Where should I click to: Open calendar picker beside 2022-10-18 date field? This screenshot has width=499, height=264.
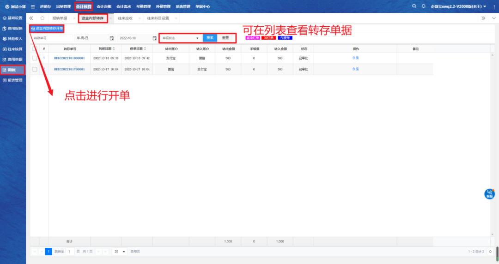pos(155,38)
